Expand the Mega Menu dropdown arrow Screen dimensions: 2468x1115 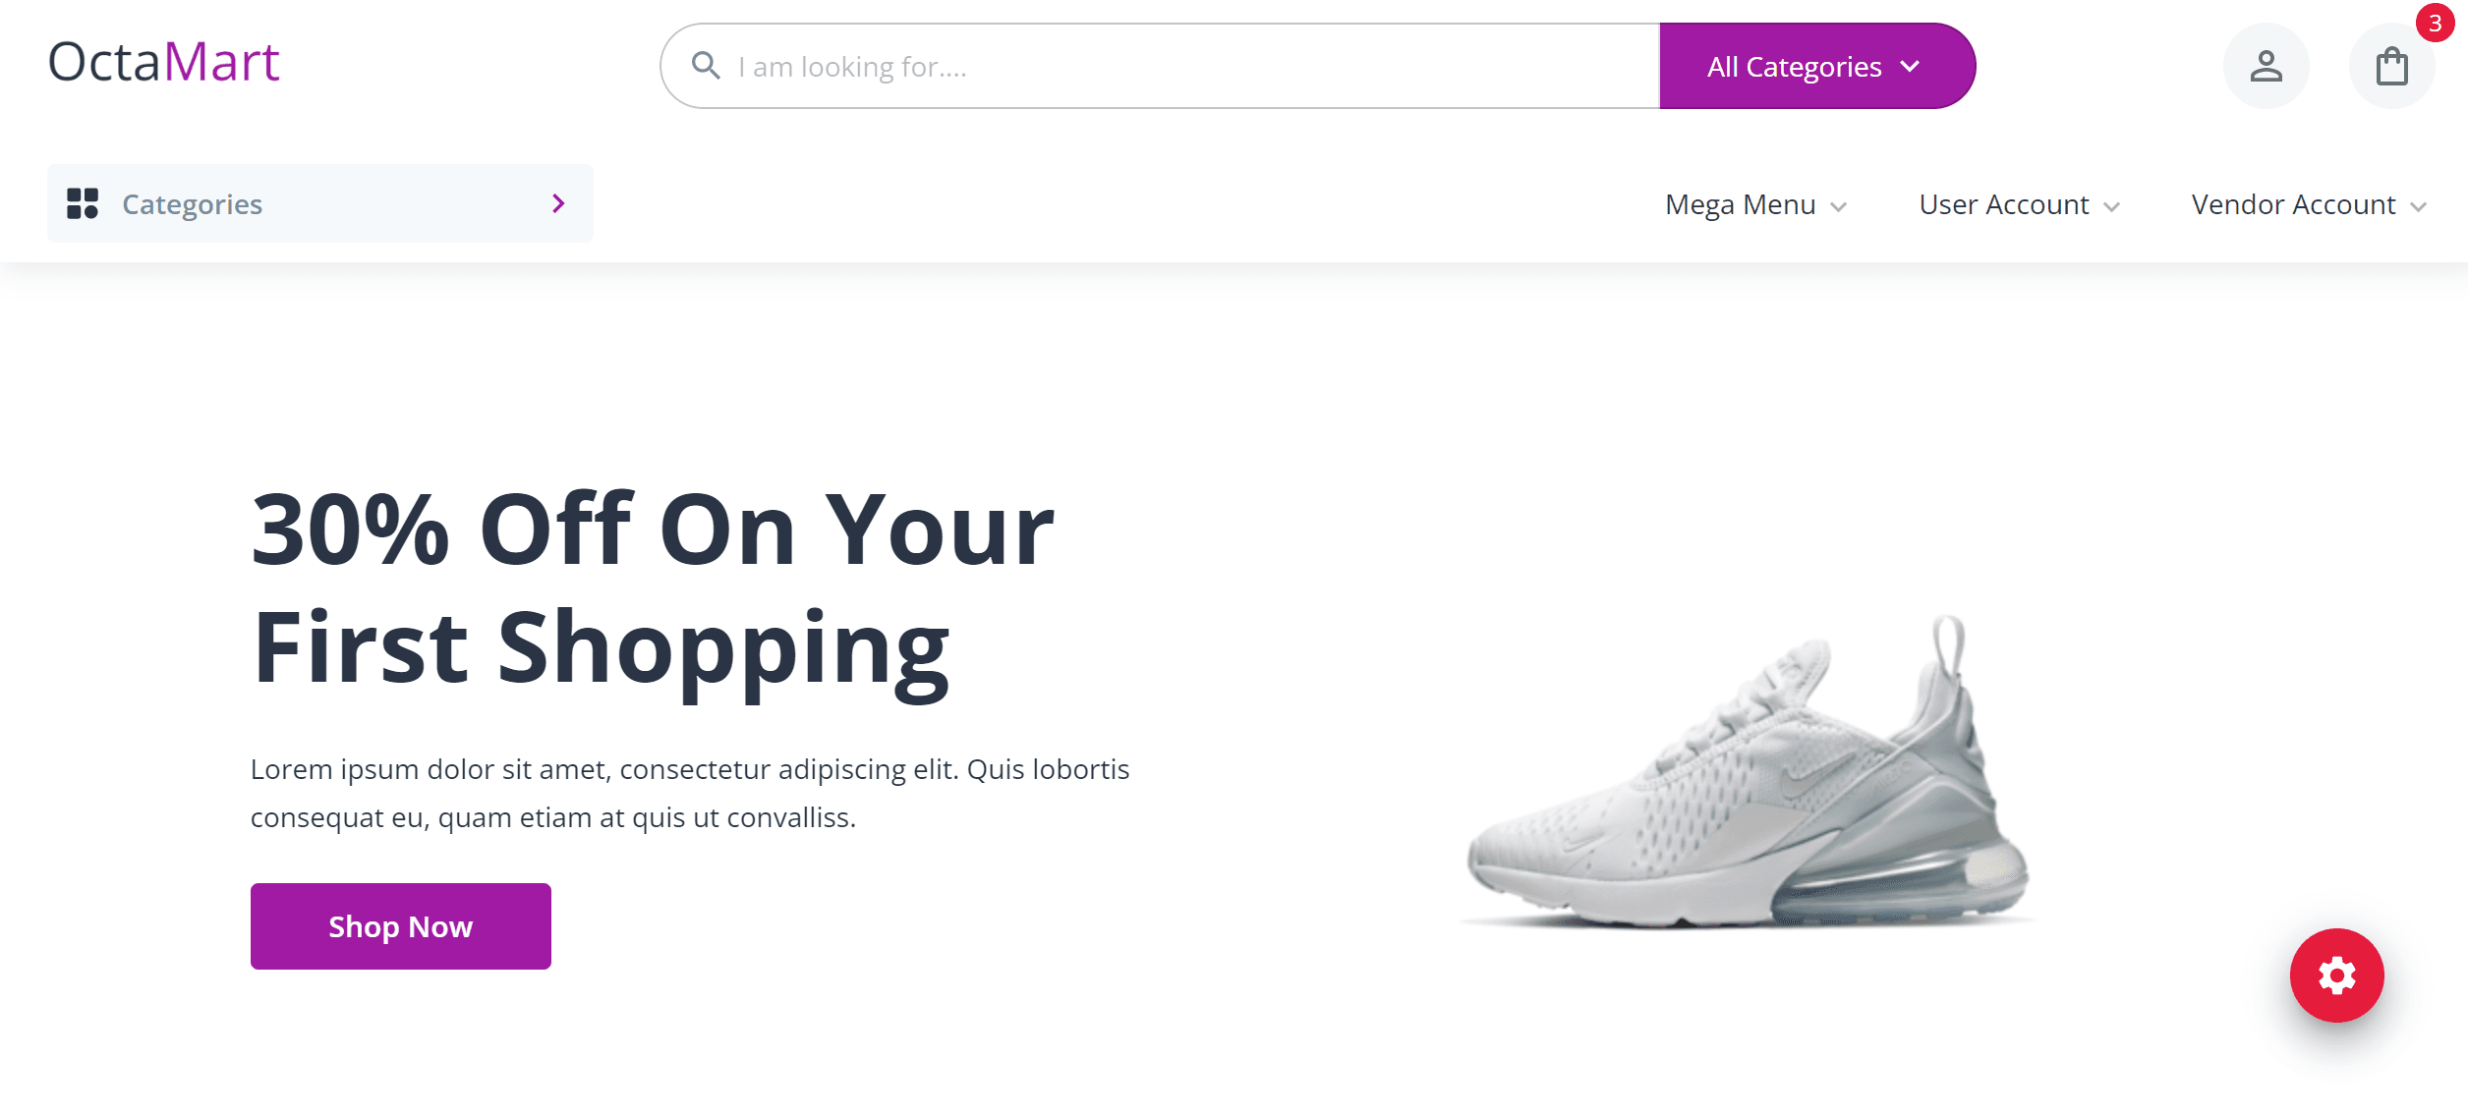point(1838,206)
